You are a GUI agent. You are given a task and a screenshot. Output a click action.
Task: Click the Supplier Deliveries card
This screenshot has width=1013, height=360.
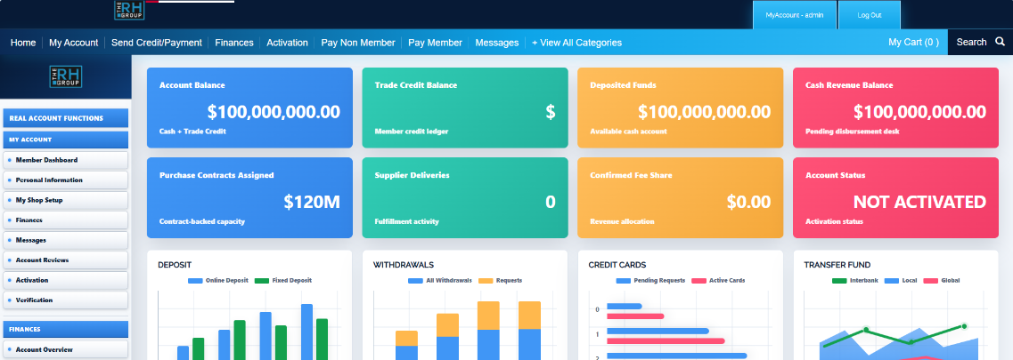pyautogui.click(x=465, y=197)
